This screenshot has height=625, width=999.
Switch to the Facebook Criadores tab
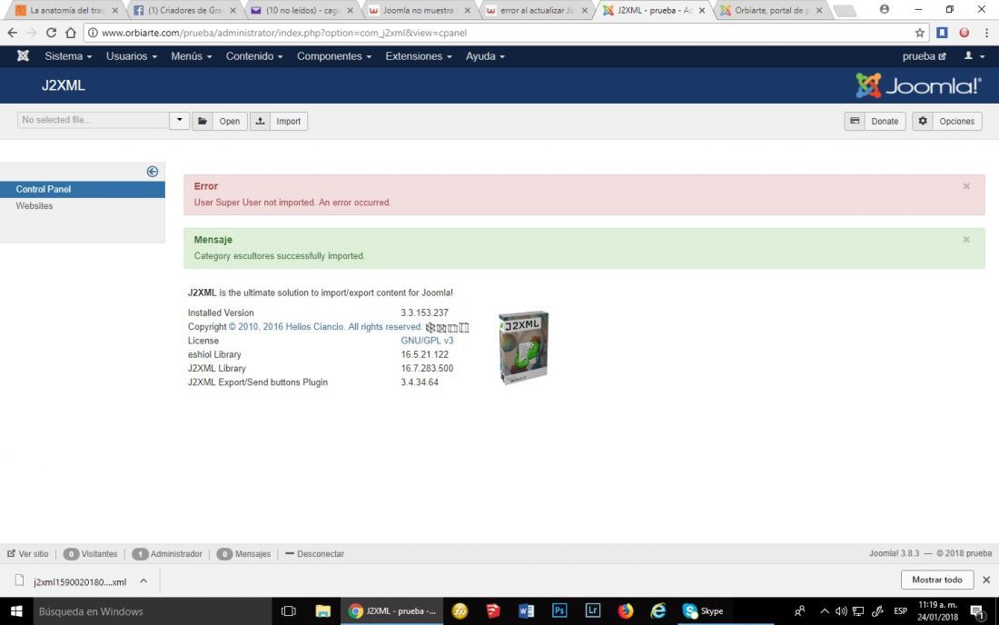click(x=183, y=10)
